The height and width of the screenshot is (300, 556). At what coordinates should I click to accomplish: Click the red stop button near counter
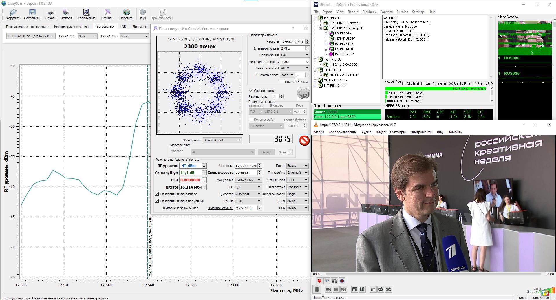(304, 141)
